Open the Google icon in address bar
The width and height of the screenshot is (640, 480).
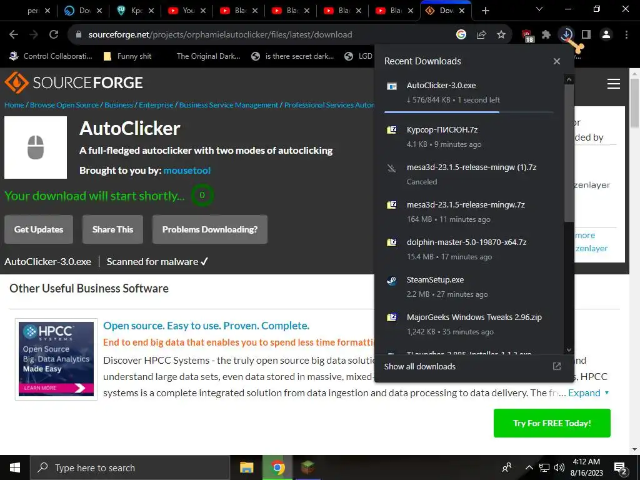pos(461,35)
